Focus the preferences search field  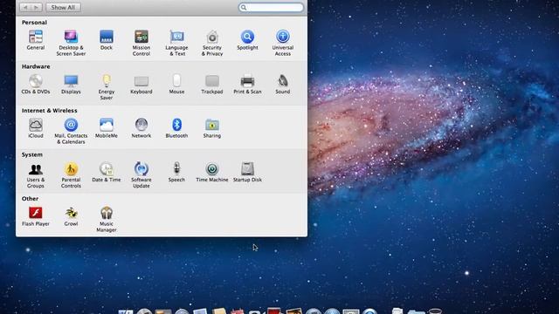[271, 7]
